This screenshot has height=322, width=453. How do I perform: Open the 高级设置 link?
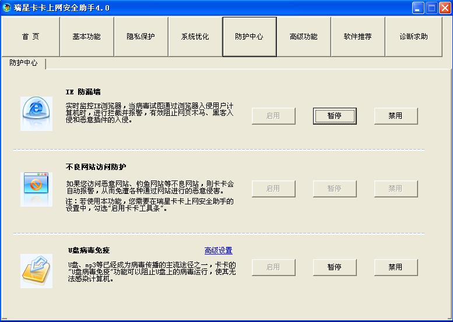(219, 250)
